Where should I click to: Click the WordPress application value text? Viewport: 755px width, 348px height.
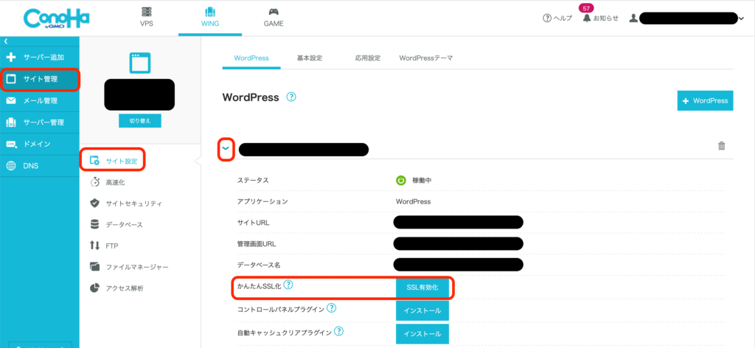[x=413, y=202]
